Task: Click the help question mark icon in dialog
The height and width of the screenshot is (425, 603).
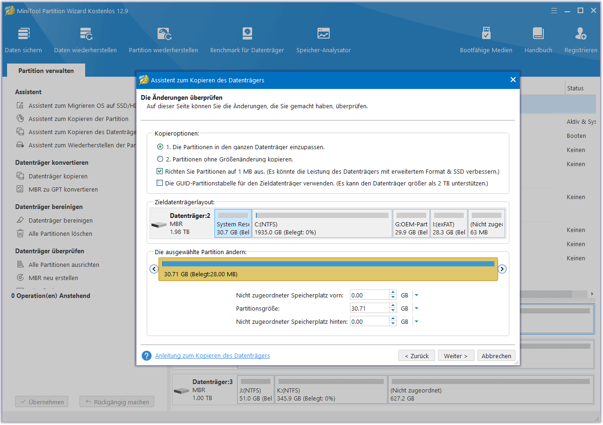Action: coord(147,356)
